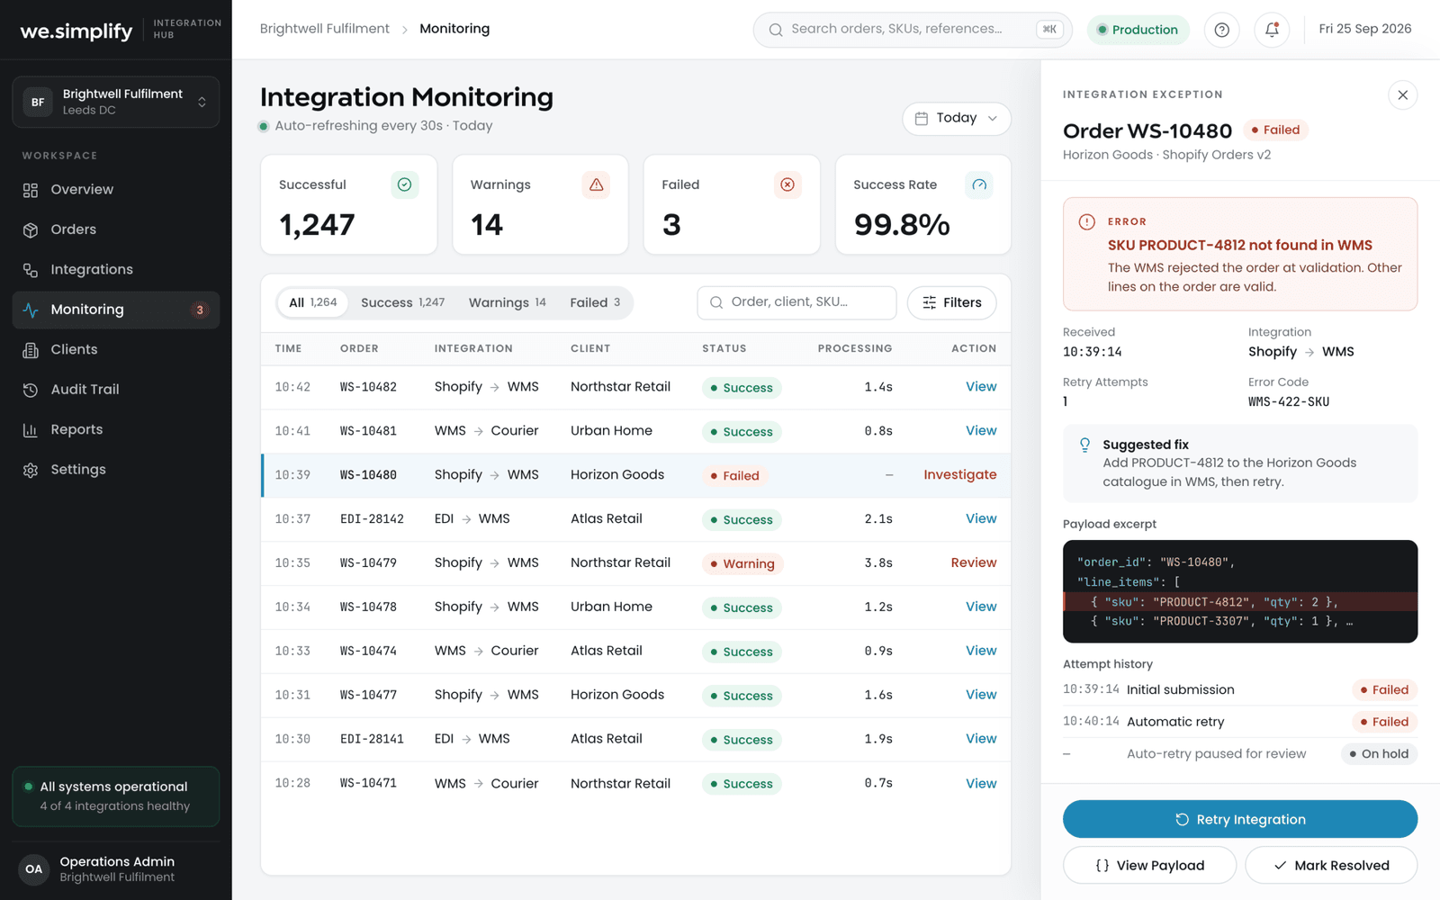Focus the global search orders field
The width and height of the screenshot is (1440, 900).
point(912,30)
